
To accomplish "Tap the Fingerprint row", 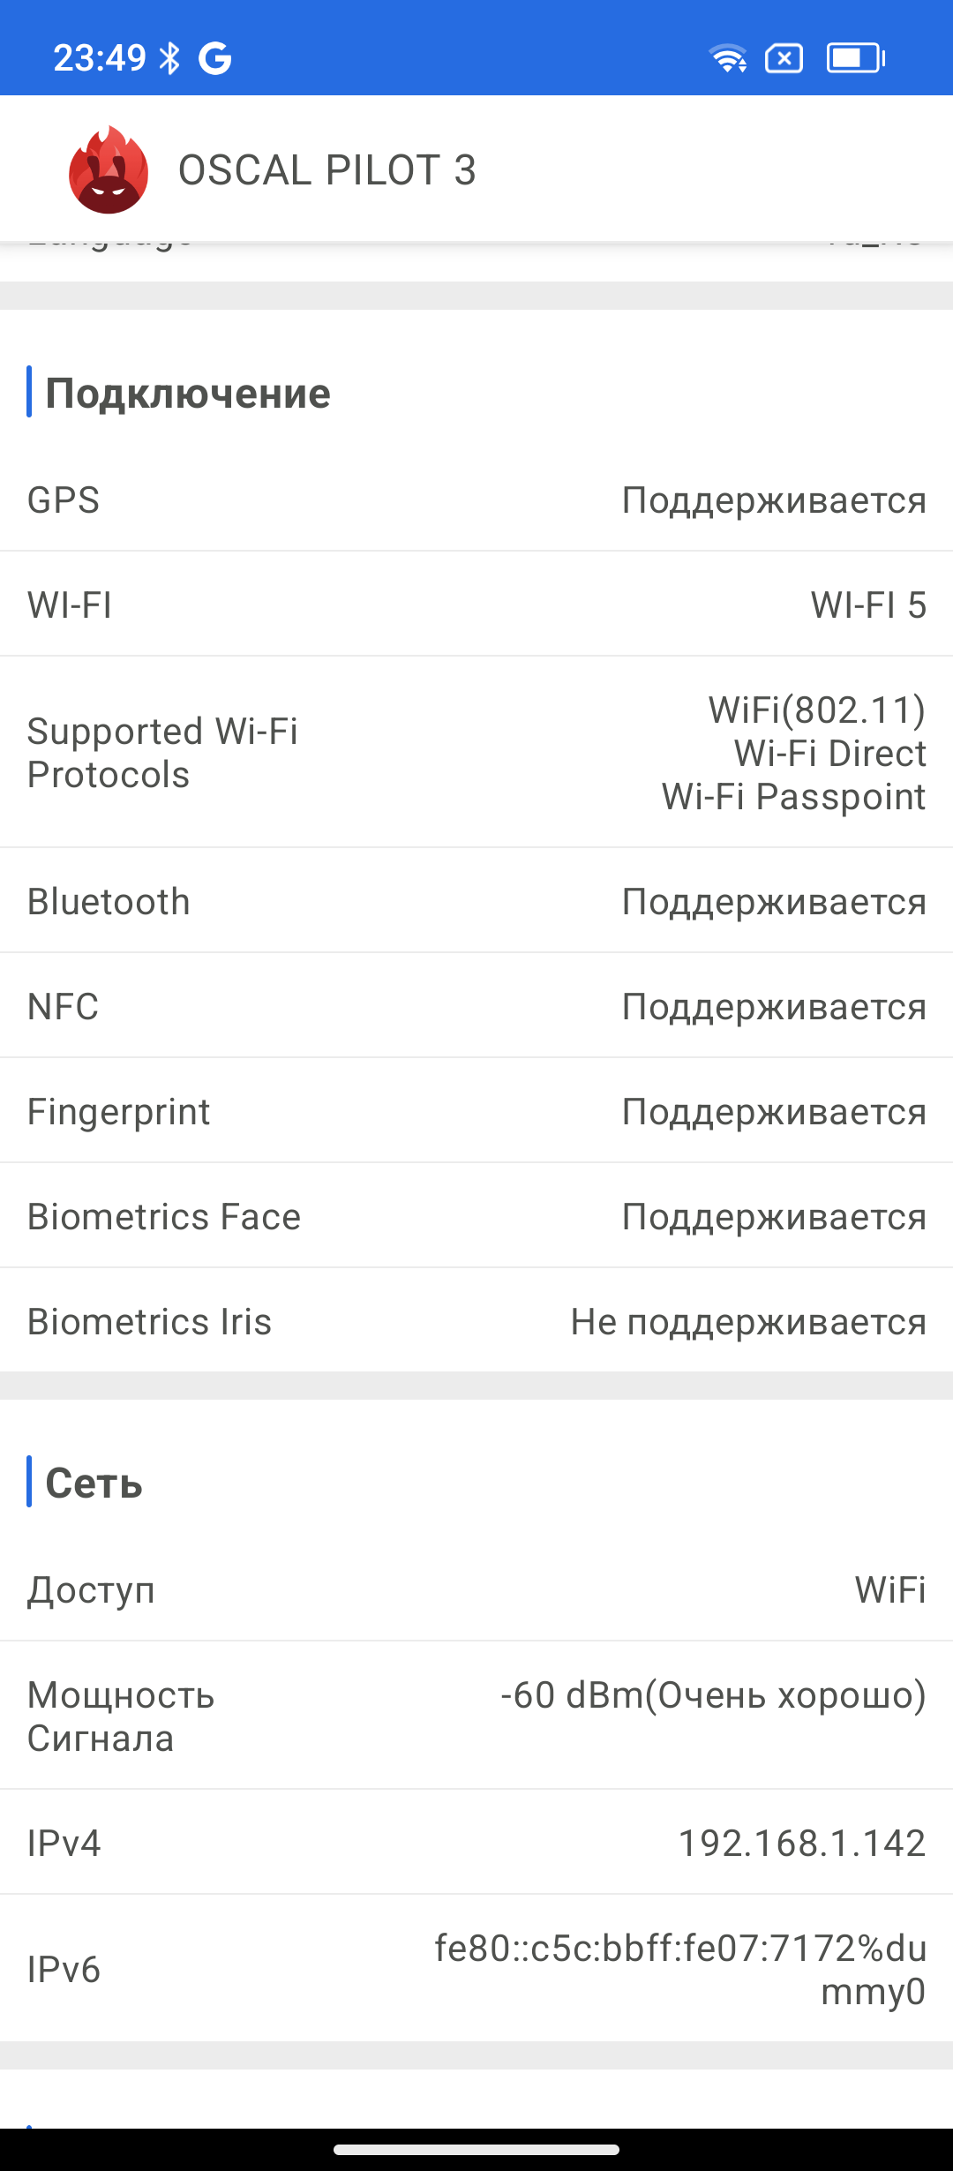I will (x=476, y=1112).
